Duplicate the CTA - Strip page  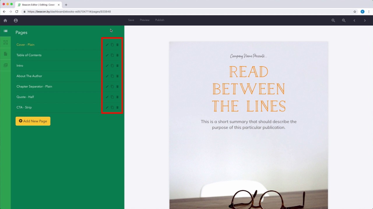[x=112, y=107]
